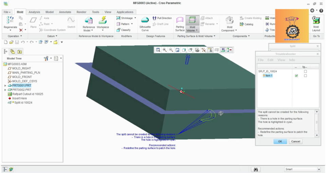
Task: Click the Troubleshooter message scroll down arrow
Action: click(317, 135)
